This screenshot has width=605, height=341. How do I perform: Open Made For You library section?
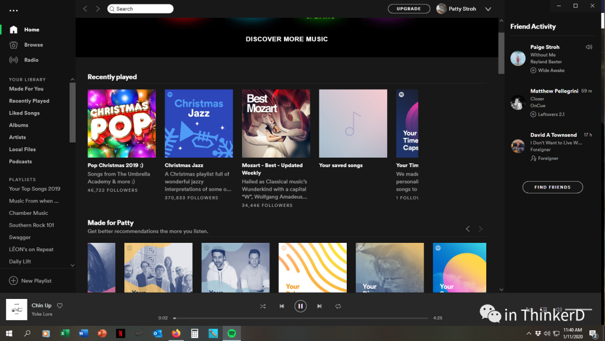tap(26, 89)
